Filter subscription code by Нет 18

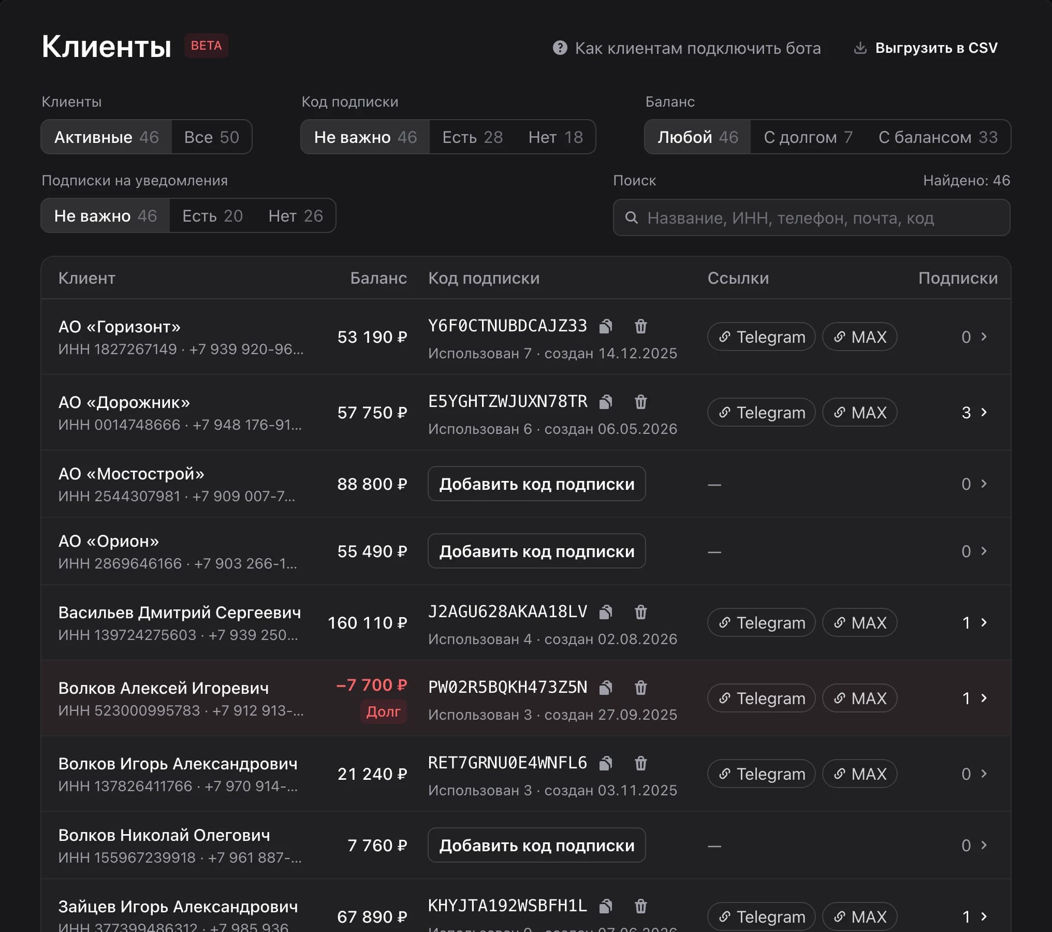556,137
